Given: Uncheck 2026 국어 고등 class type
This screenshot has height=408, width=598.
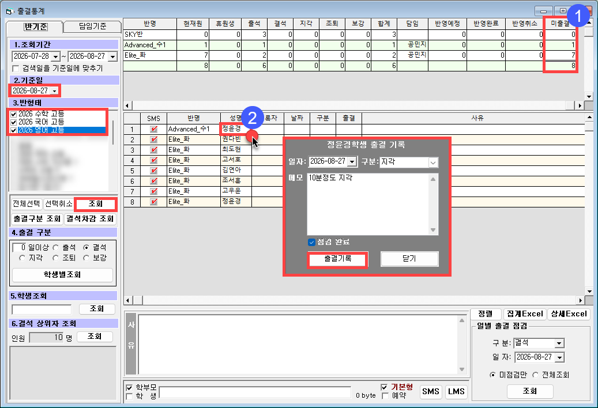Looking at the screenshot, I should pos(14,122).
